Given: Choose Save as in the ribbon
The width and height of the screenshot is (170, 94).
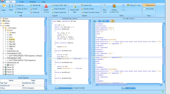Looking at the screenshot, I should pos(19,5).
